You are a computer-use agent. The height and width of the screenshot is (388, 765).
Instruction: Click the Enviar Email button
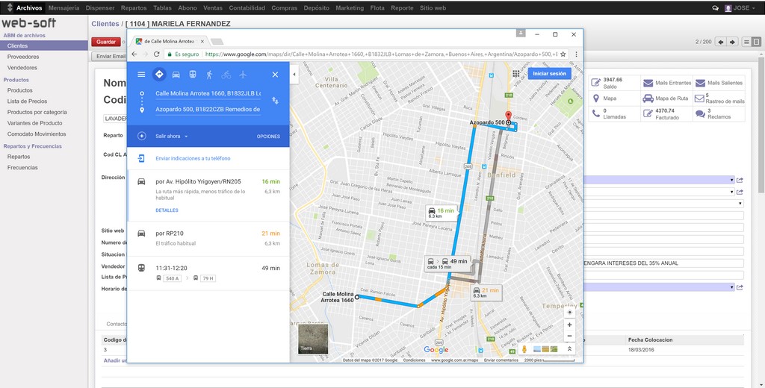pos(110,57)
